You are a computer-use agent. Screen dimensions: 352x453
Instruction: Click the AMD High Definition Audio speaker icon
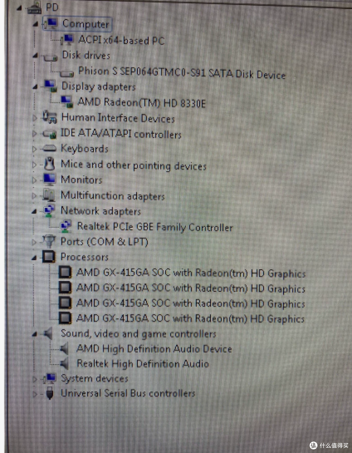pos(64,349)
